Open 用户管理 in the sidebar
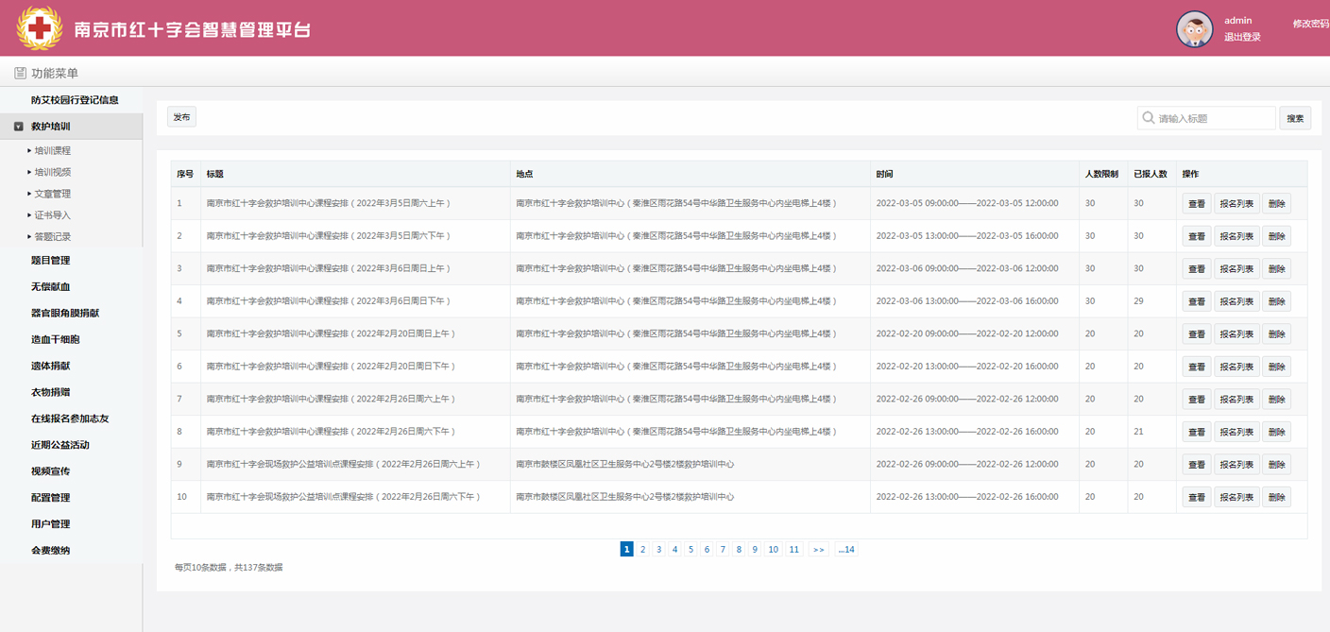The image size is (1330, 632). coord(50,523)
